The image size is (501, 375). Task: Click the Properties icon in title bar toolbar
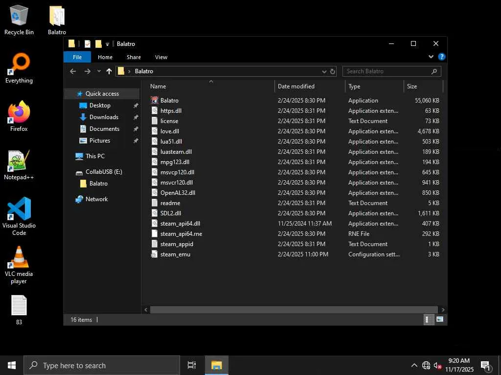point(87,43)
